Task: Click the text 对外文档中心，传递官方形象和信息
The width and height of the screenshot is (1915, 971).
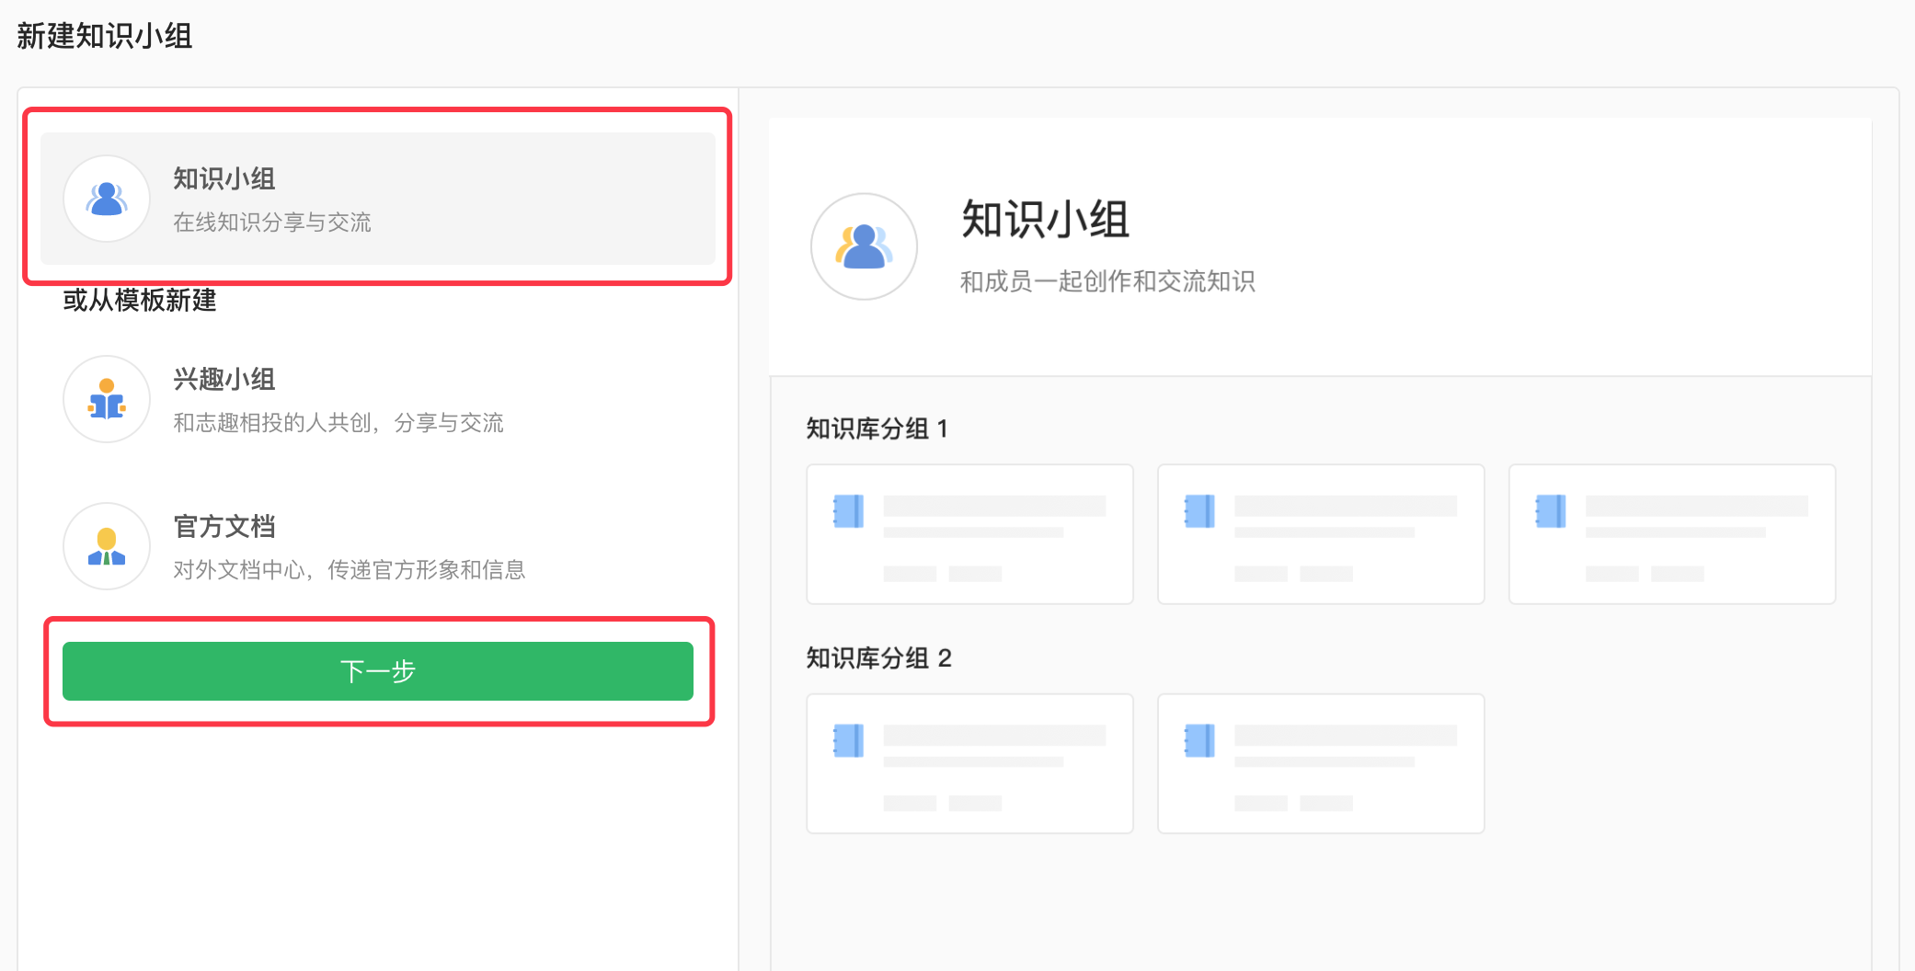Action: click(x=350, y=570)
